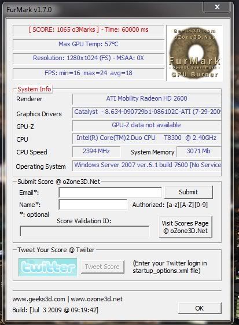Focus the Name input field
This screenshot has height=325, width=239.
[x=93, y=205]
